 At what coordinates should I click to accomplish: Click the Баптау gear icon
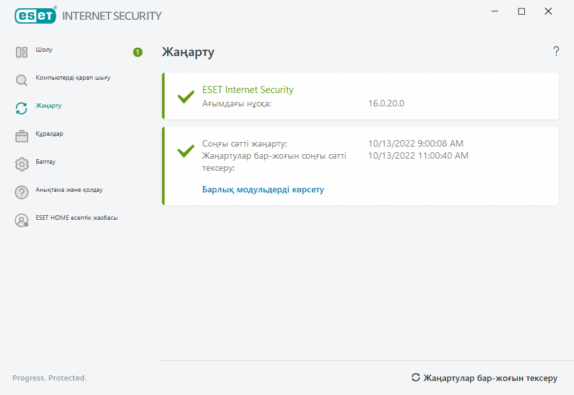(x=22, y=164)
